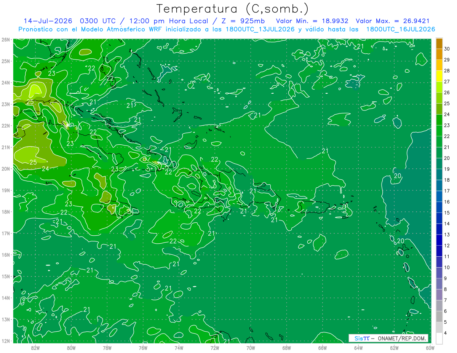Click the '24N' latitude axis label
The height and width of the screenshot is (353, 457).
pos(5,83)
